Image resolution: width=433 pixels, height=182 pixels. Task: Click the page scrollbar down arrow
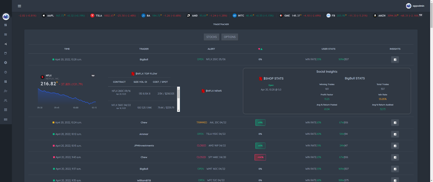431,180
